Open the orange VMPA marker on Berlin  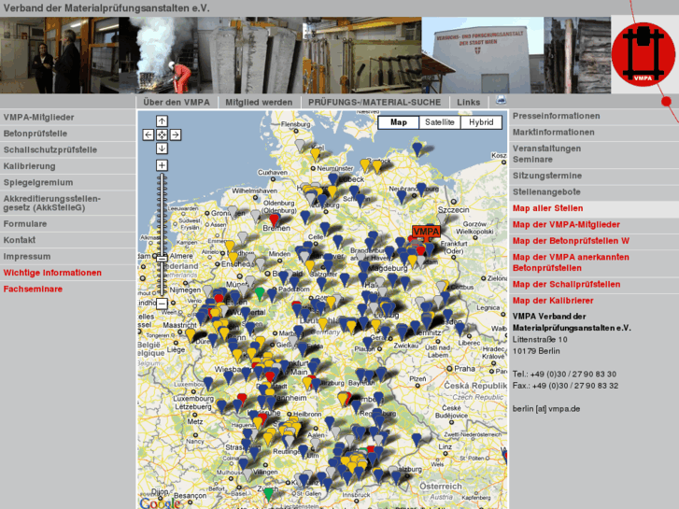click(x=426, y=232)
